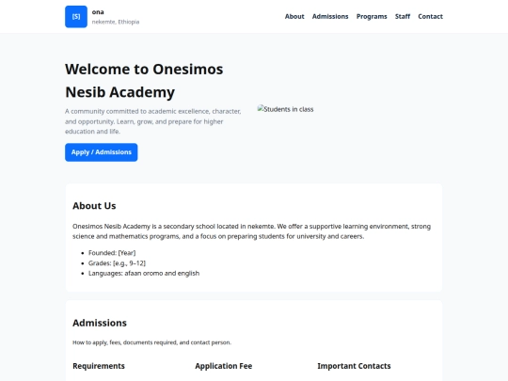Image resolution: width=508 pixels, height=381 pixels.
Task: Click the Important Contacts subheading
Action: tap(354, 366)
